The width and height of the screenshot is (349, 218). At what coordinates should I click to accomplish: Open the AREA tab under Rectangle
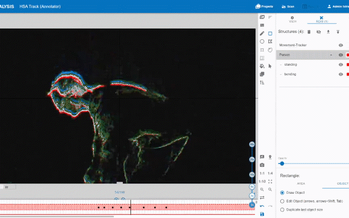click(301, 184)
